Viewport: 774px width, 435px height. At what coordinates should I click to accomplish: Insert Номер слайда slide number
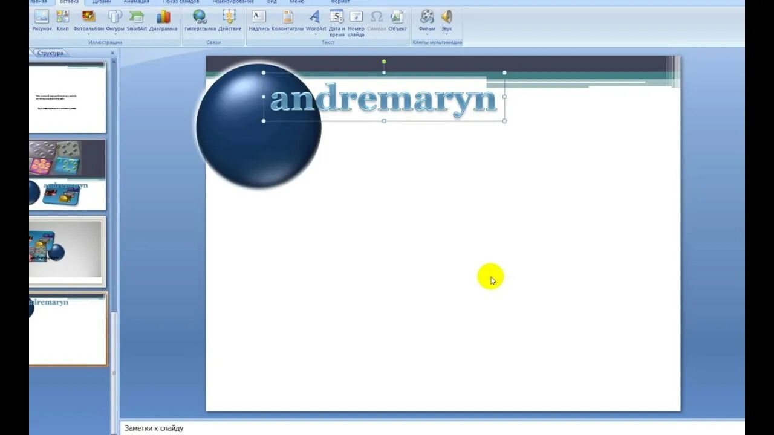point(356,23)
